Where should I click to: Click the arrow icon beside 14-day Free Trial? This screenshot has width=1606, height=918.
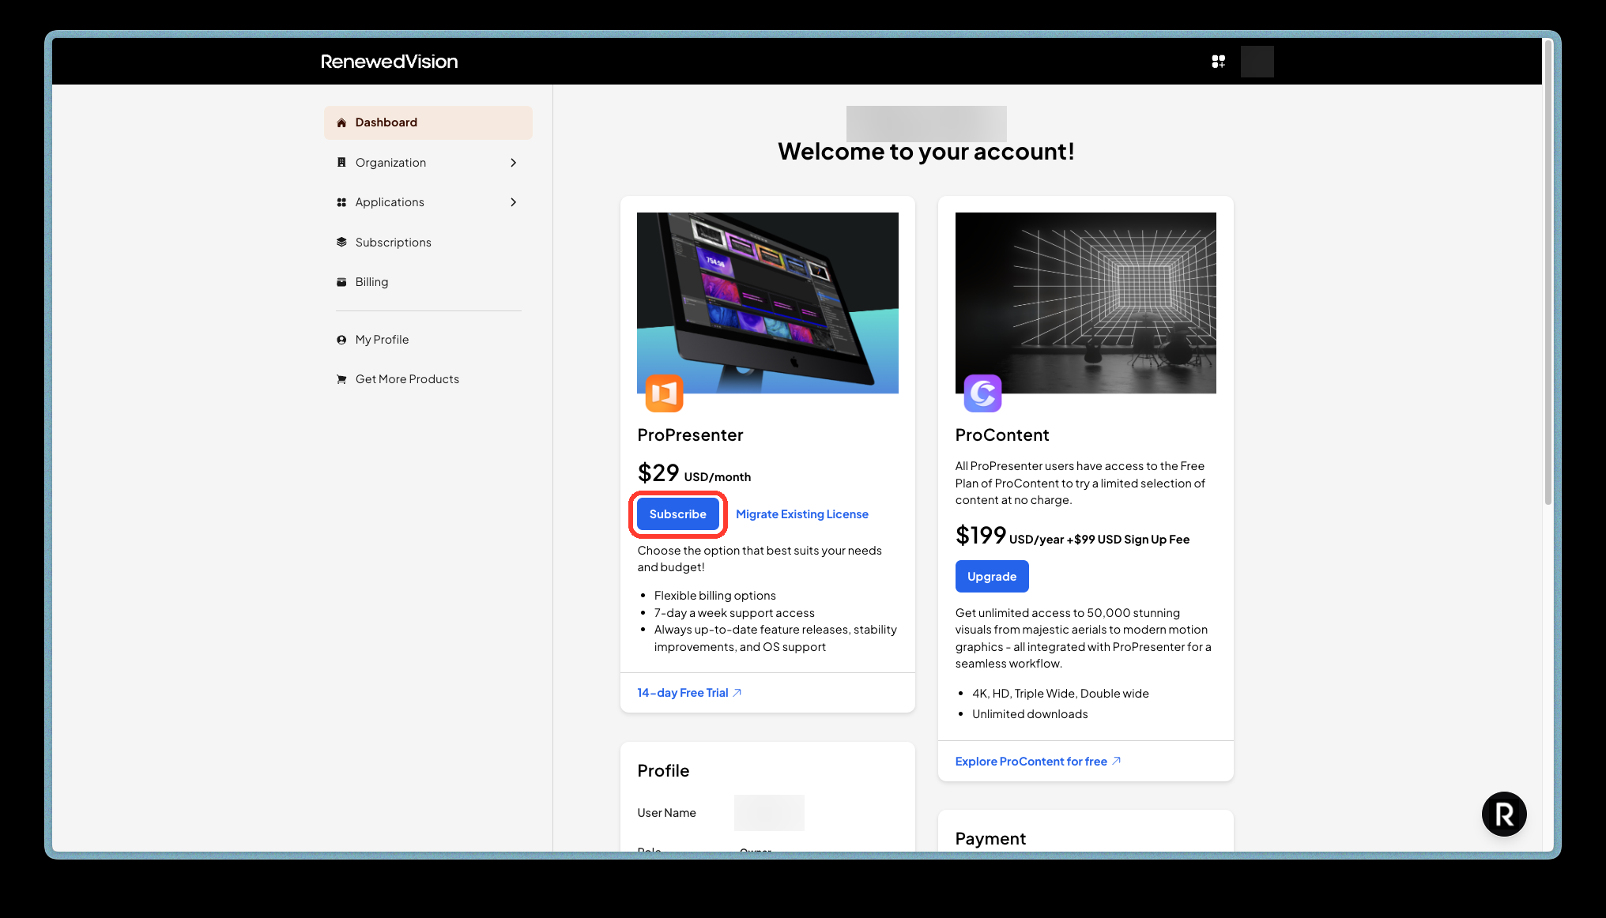[x=737, y=693]
